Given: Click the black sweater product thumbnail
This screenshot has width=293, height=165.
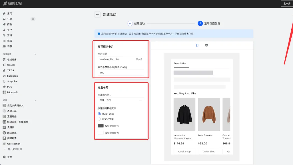Looking at the screenshot, I should point(184,114).
